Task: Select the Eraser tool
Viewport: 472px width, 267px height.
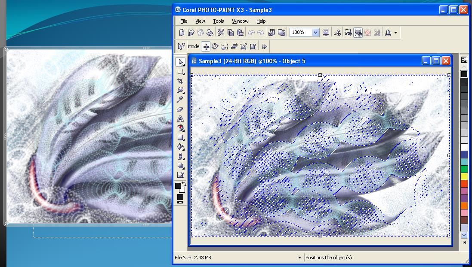Action: [180, 109]
